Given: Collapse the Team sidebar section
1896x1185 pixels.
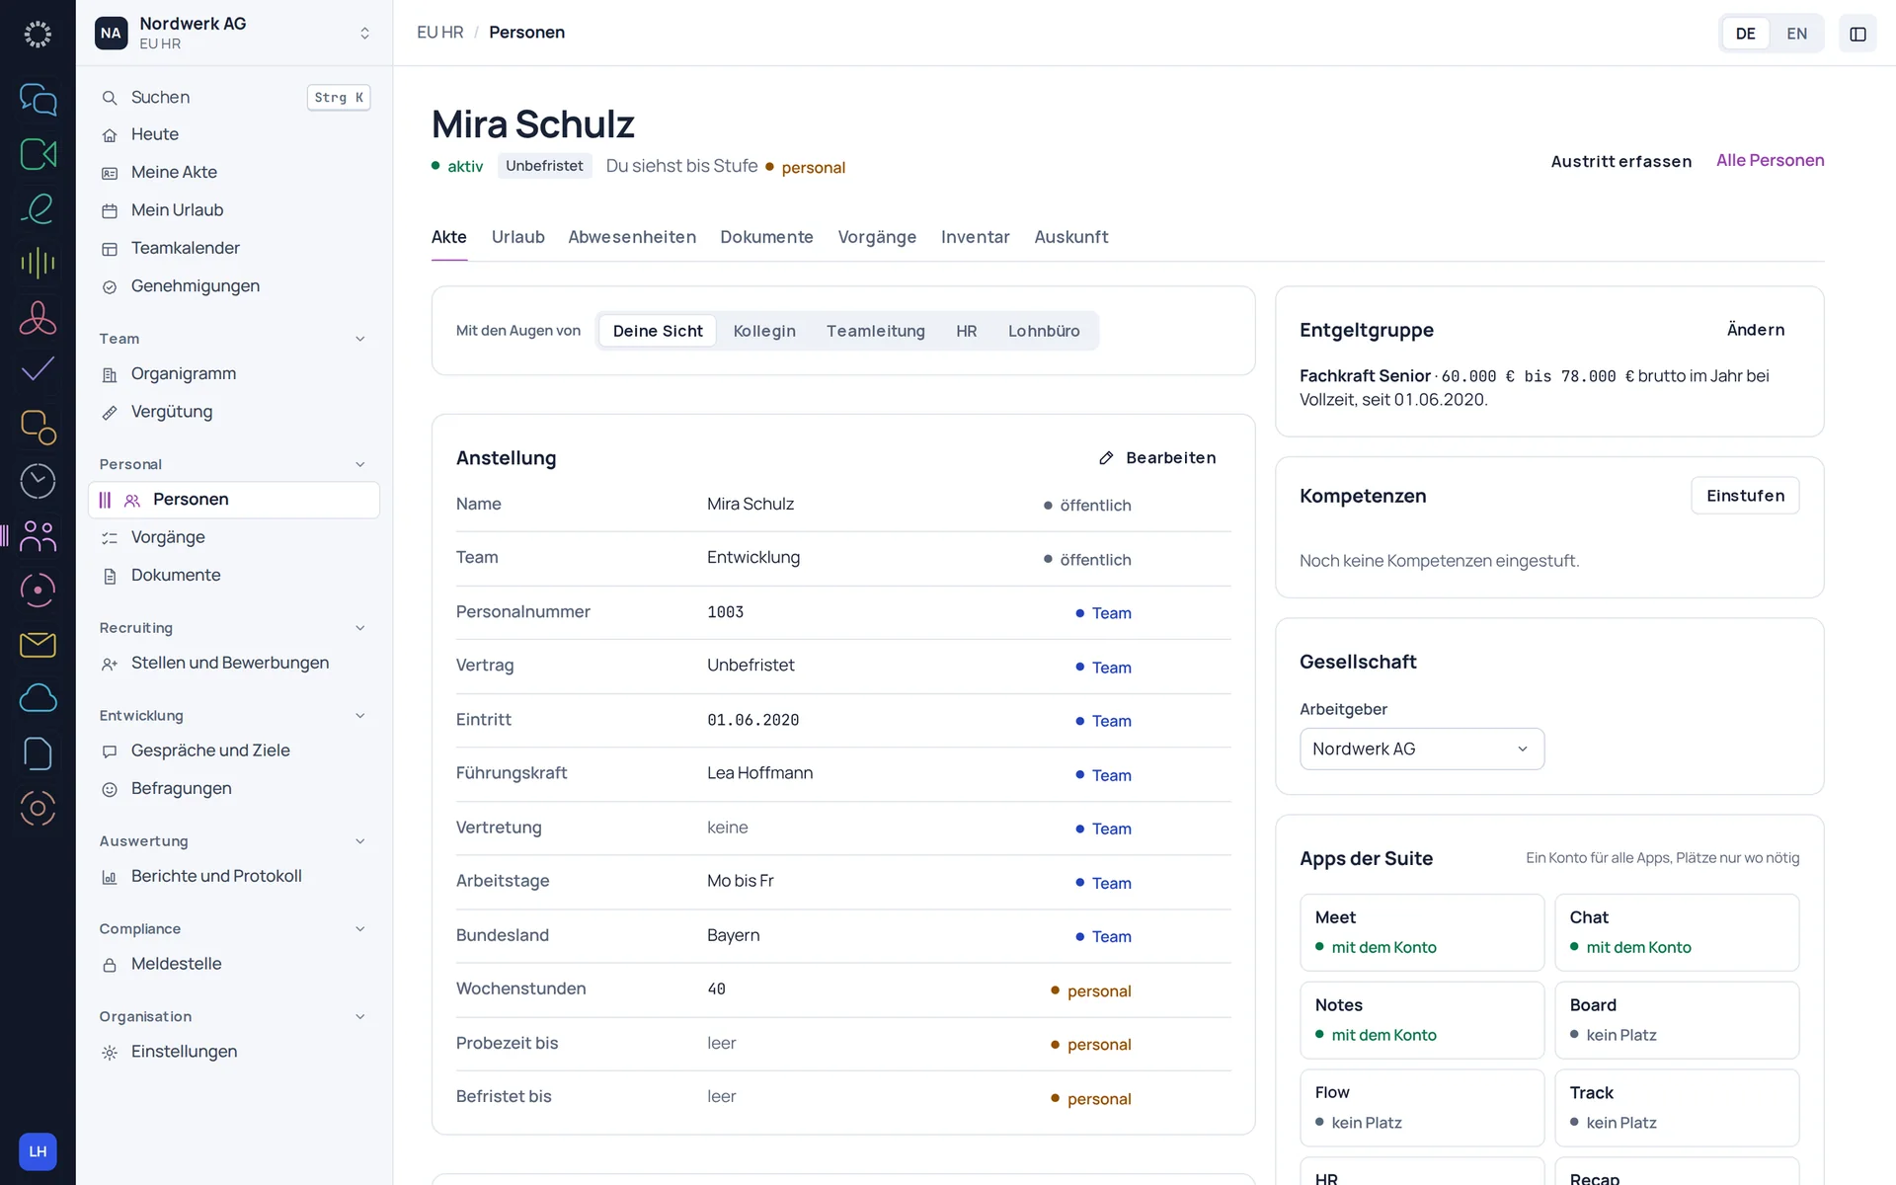Looking at the screenshot, I should pos(233,339).
